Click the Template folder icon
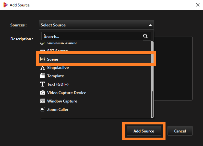 [x=43, y=76]
